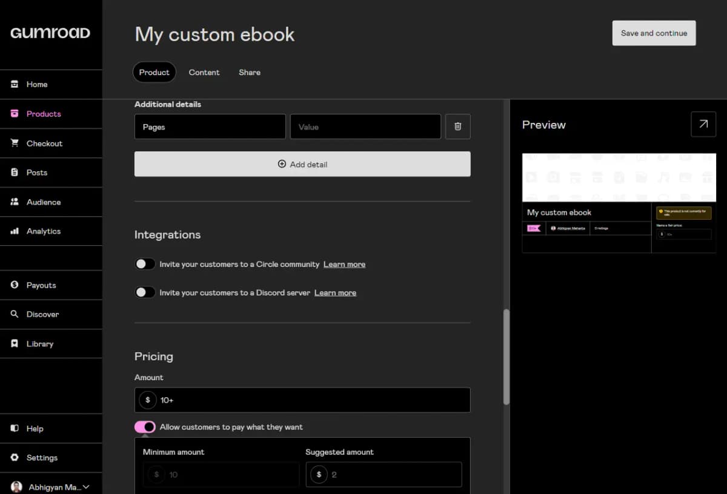Open preview in new window arrow icon

pos(703,124)
